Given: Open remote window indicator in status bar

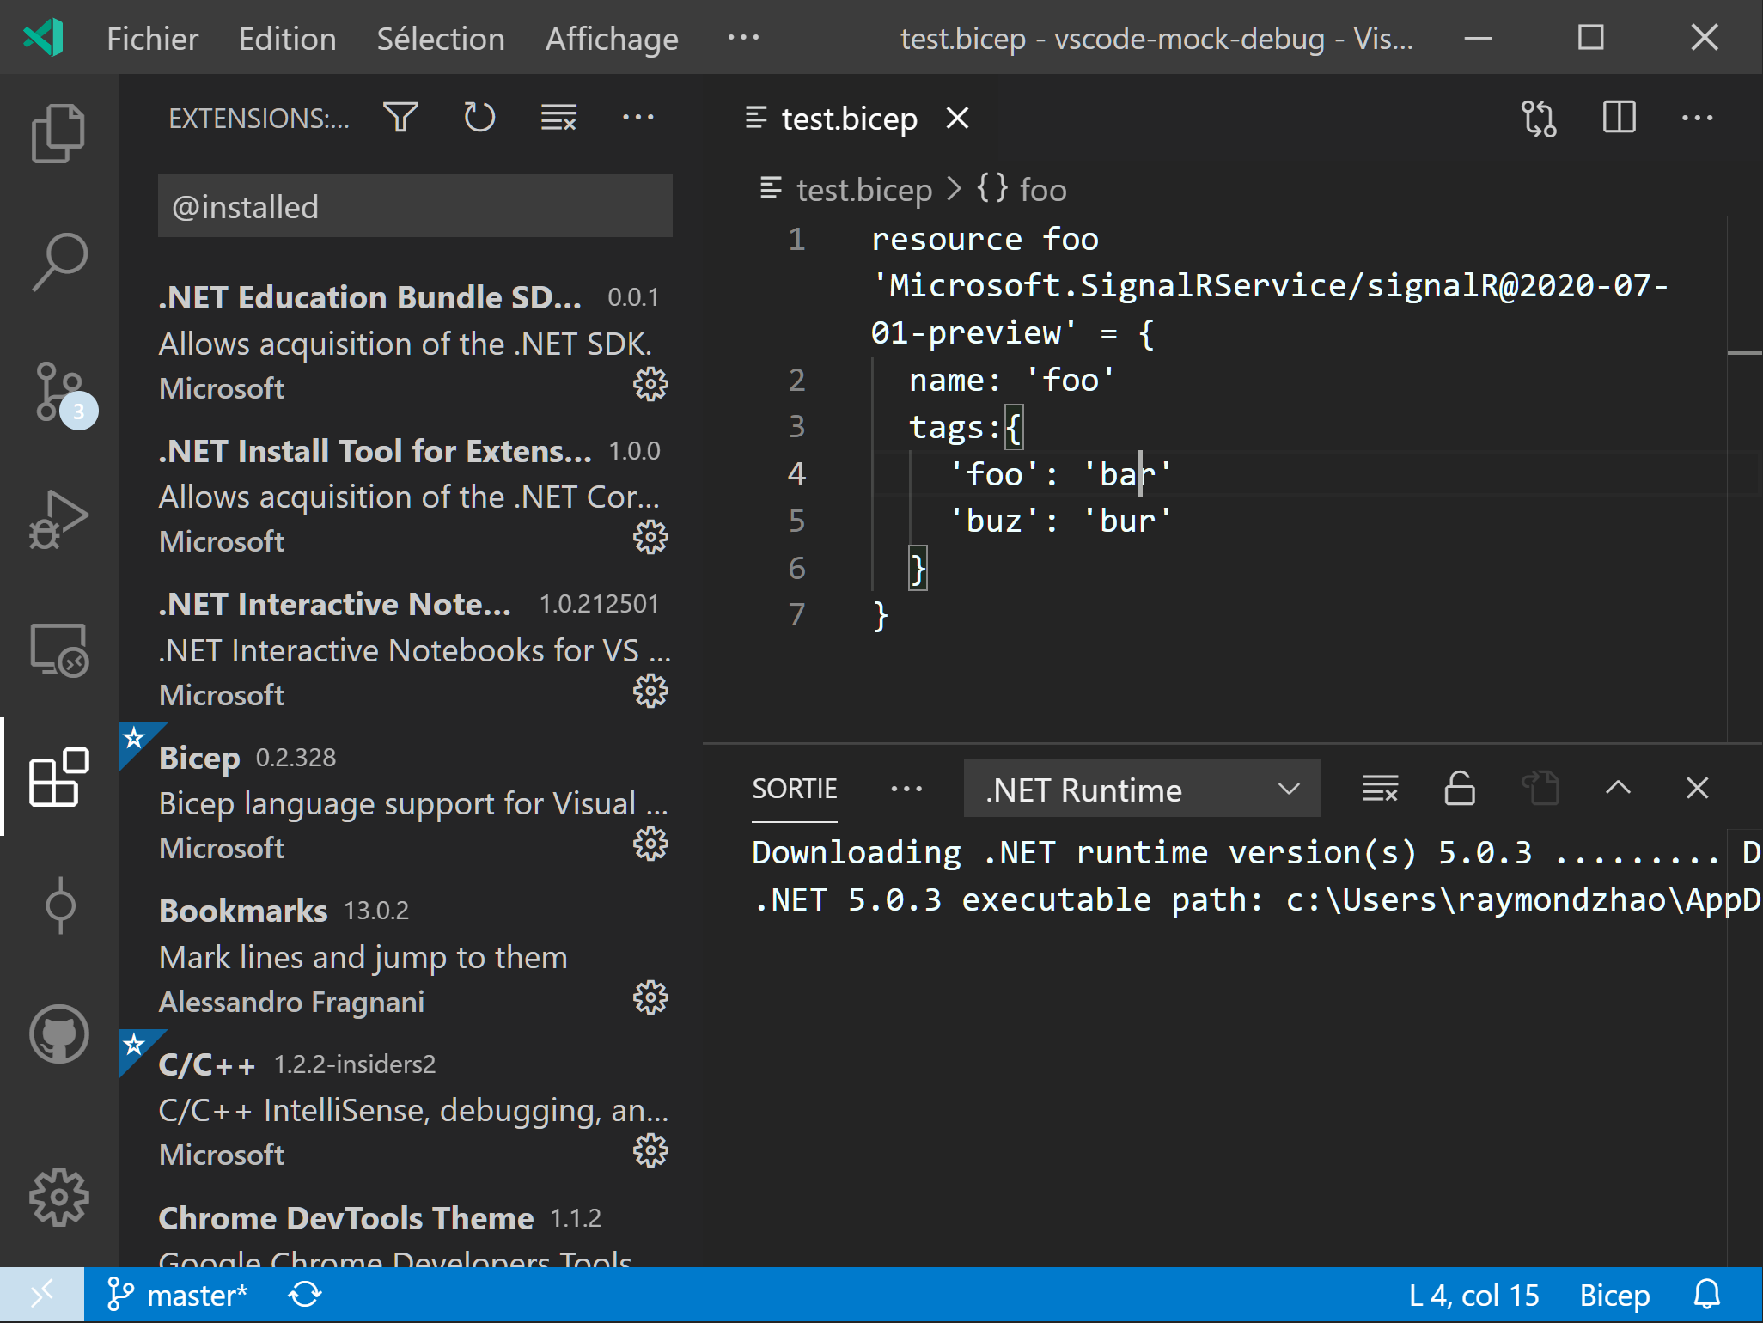Looking at the screenshot, I should [42, 1295].
